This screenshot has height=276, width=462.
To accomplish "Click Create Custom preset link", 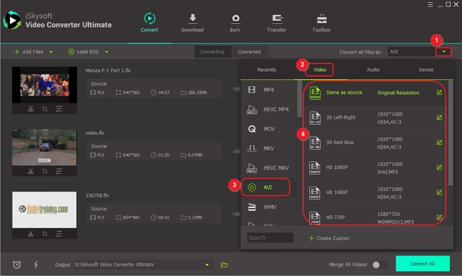I will (329, 239).
